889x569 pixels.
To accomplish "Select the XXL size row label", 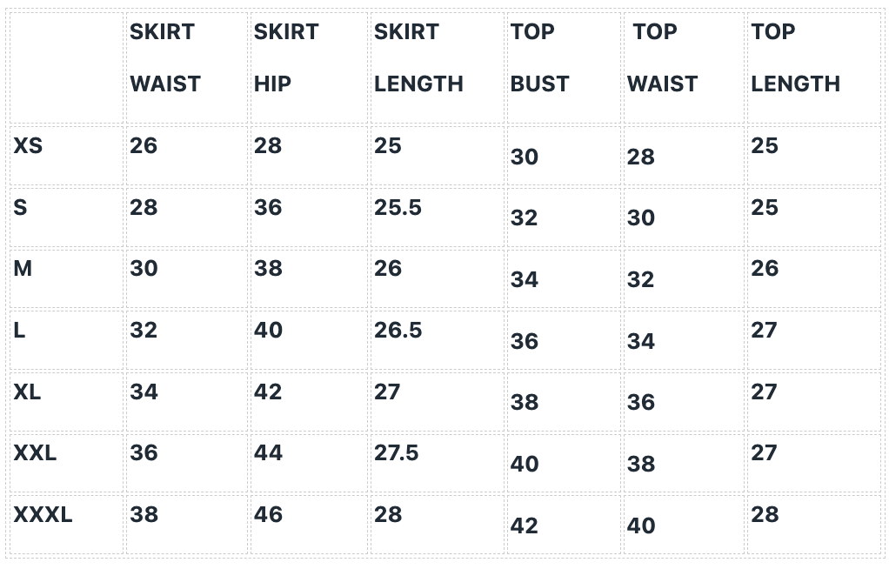I will (35, 453).
